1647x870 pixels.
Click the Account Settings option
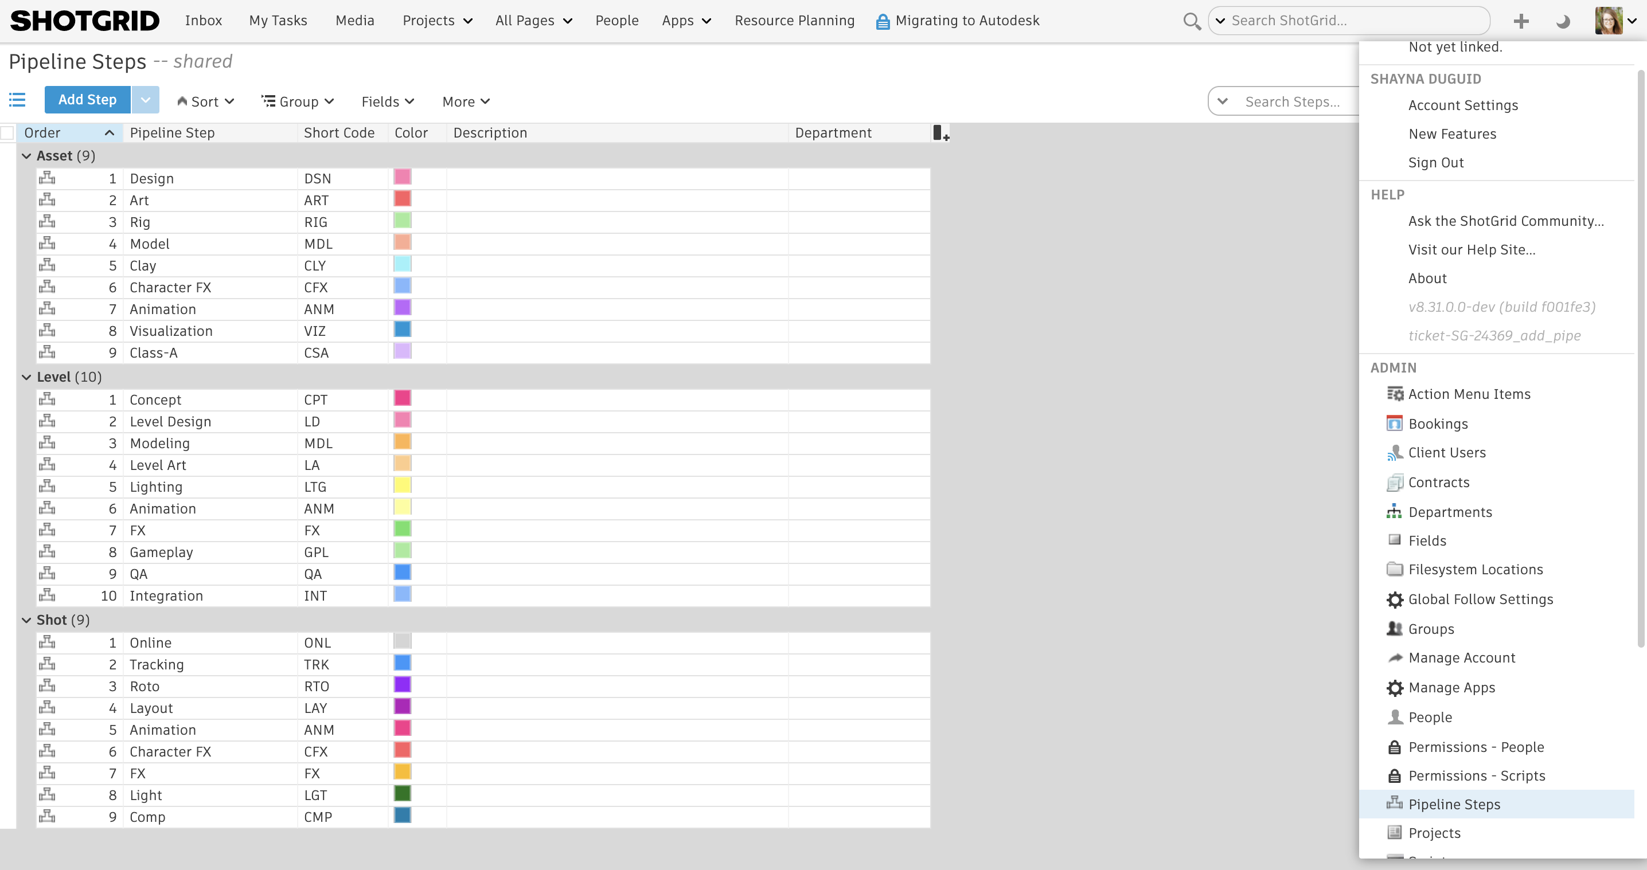click(1464, 105)
